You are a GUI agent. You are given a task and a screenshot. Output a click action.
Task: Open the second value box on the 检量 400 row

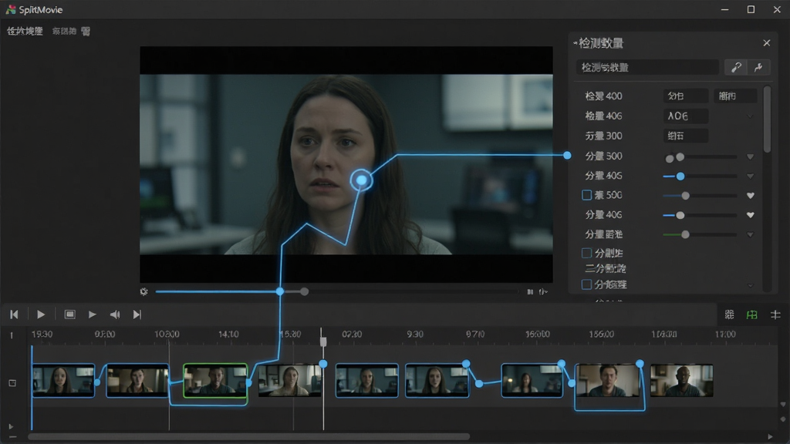coord(735,96)
